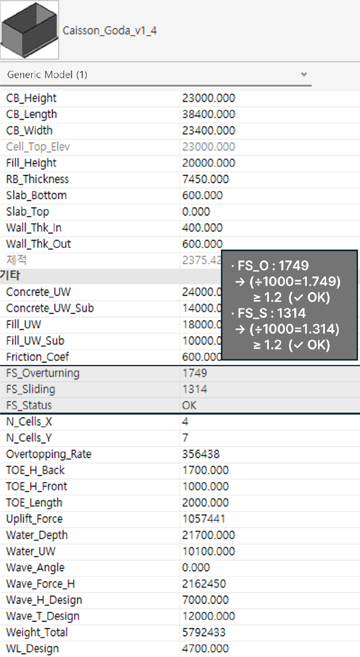Click the FS_Overturning value 1749
The height and width of the screenshot is (657, 360).
click(195, 373)
